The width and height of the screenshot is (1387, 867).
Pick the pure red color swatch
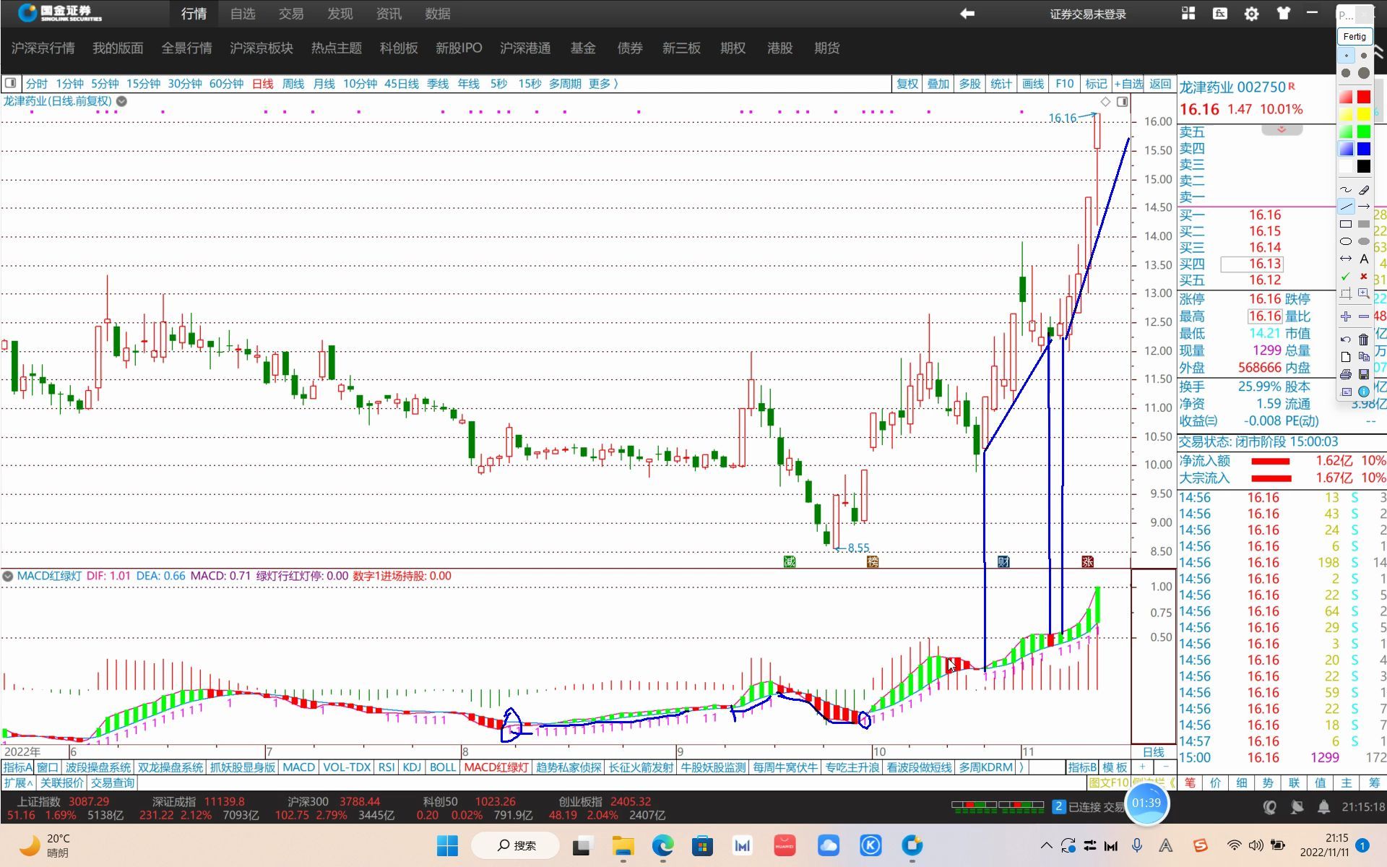(x=1363, y=97)
